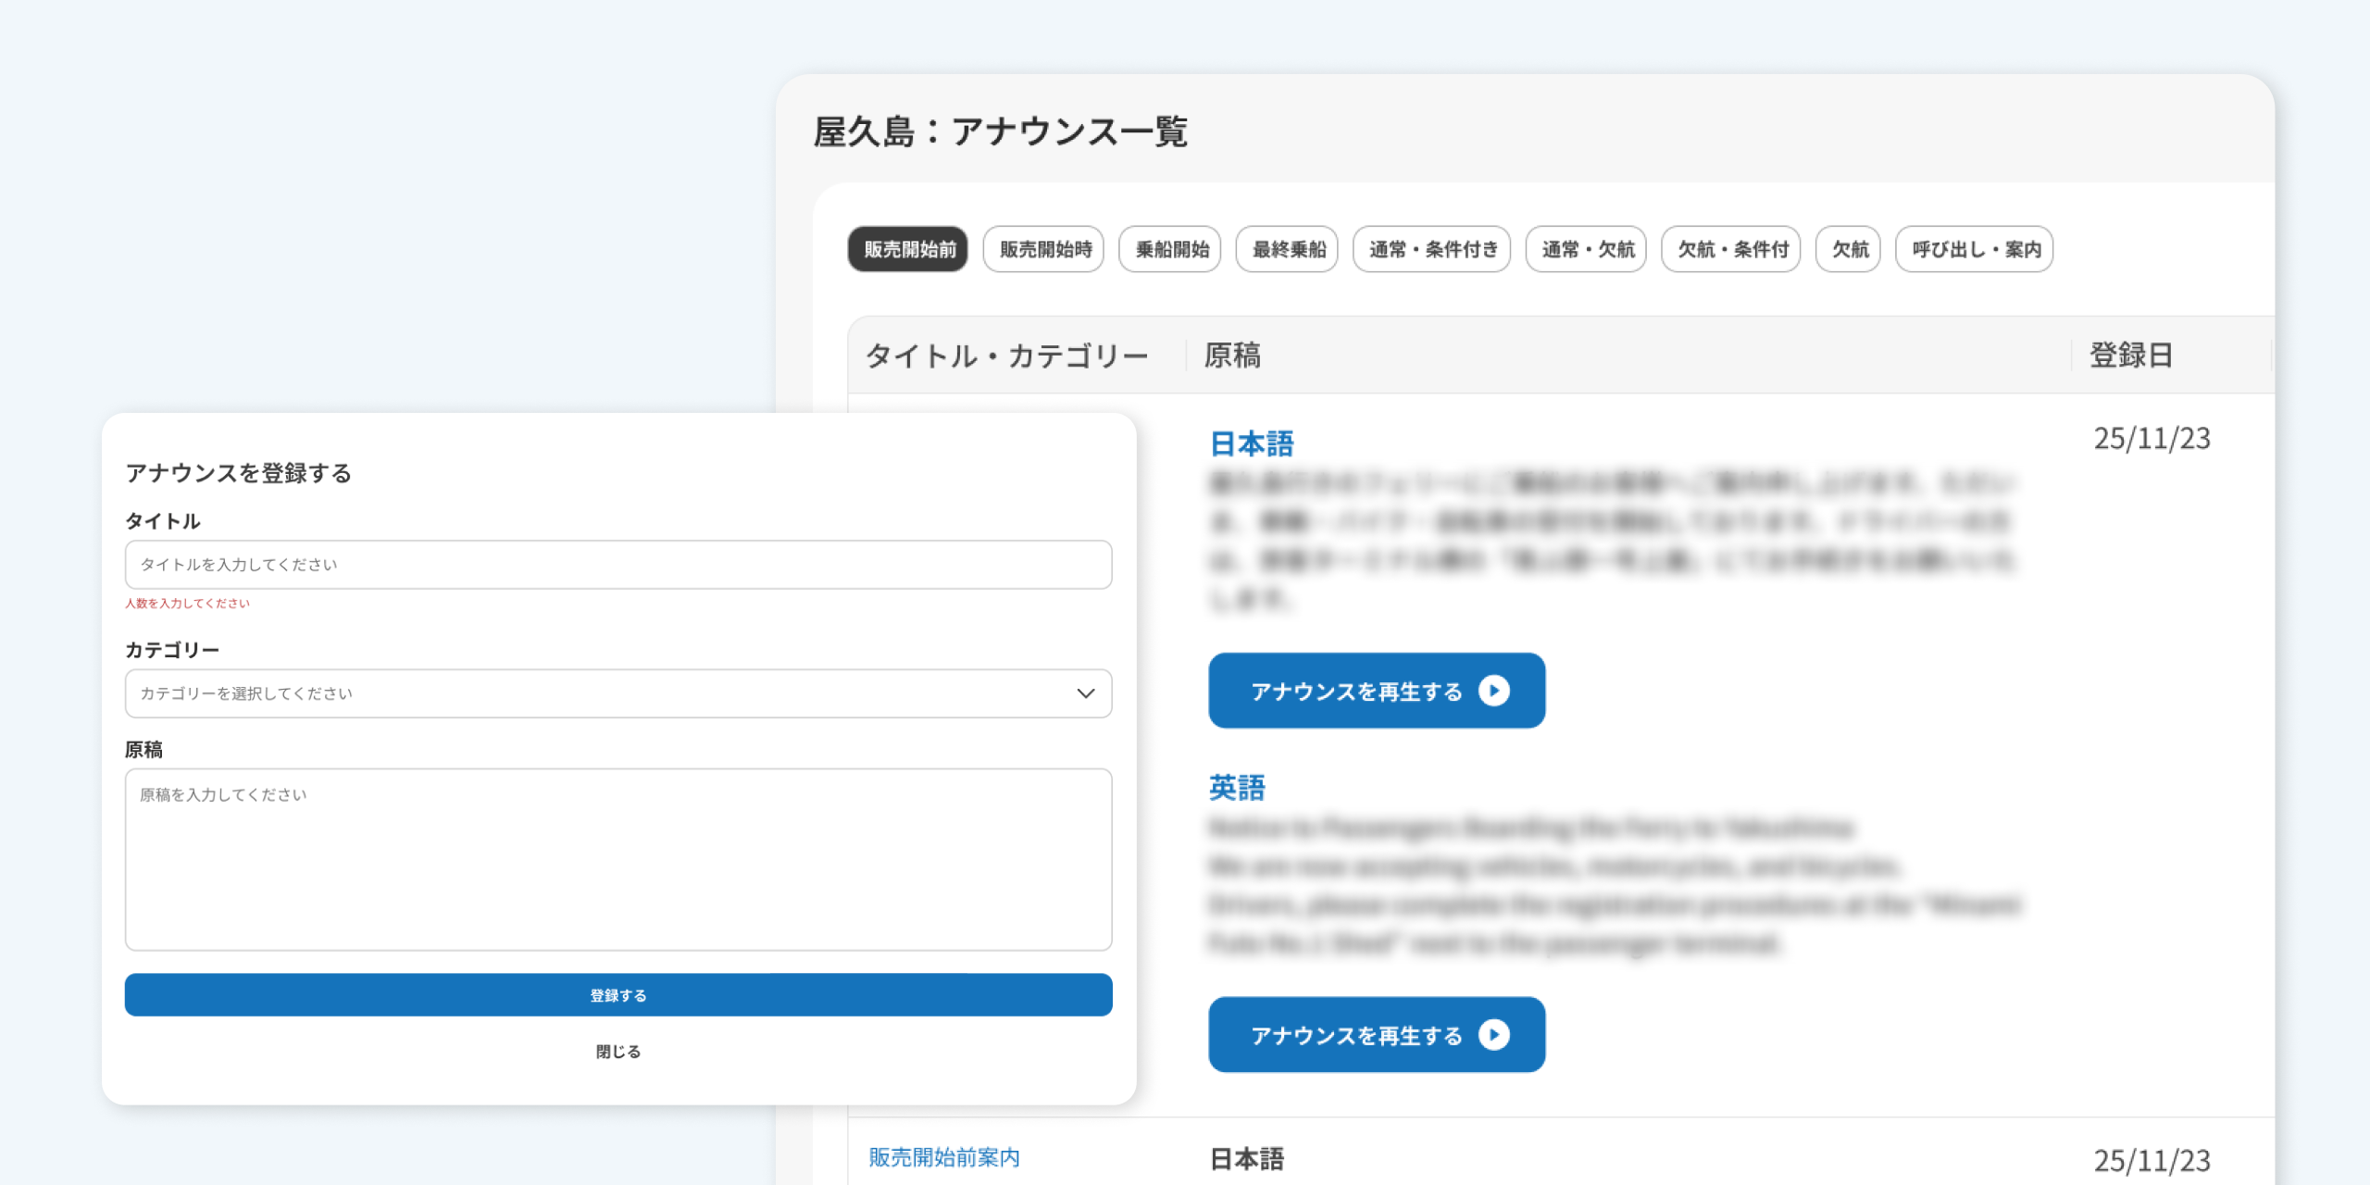
Task: Click the blue 日本語 heading in the first row
Action: tap(1252, 444)
